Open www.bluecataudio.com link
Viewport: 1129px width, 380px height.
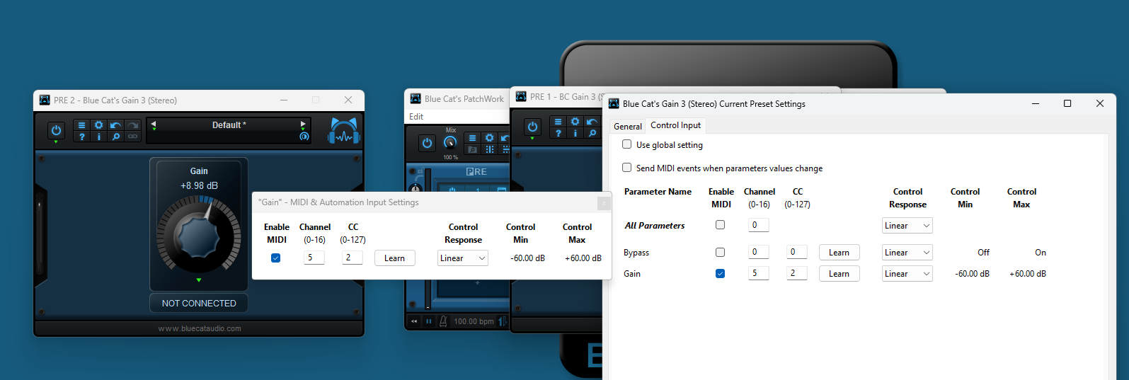click(200, 328)
